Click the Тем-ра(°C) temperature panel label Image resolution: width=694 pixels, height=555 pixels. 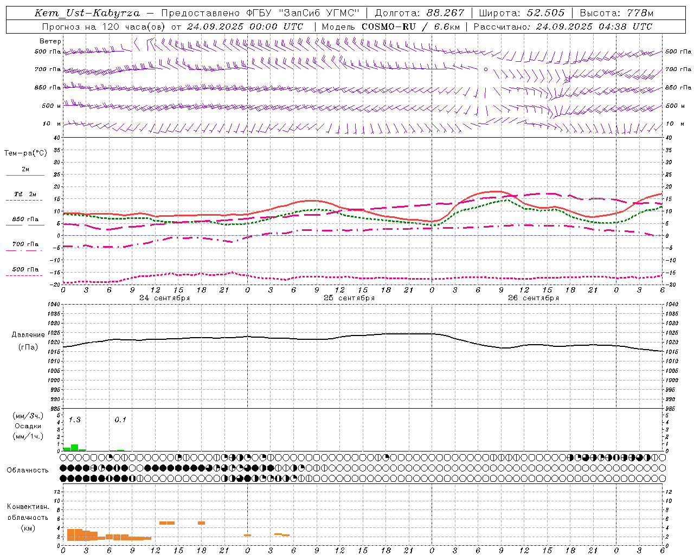click(25, 153)
